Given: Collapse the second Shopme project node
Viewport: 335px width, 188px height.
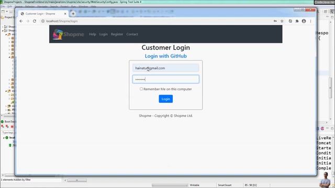Looking at the screenshot, I should 3,31.
